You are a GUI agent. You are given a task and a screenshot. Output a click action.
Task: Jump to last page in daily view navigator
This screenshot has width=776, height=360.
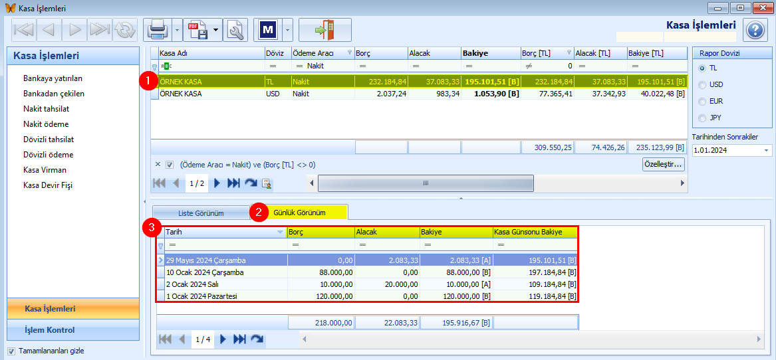(x=239, y=339)
